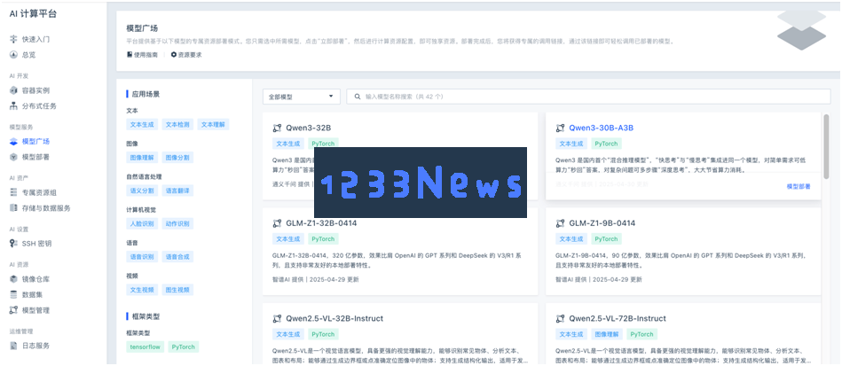Select the 文生视频 filter tag

tap(142, 290)
